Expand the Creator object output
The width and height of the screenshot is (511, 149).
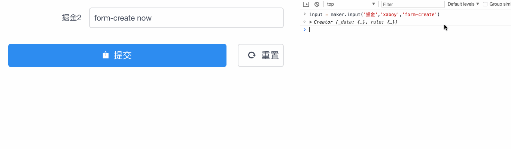coord(311,22)
